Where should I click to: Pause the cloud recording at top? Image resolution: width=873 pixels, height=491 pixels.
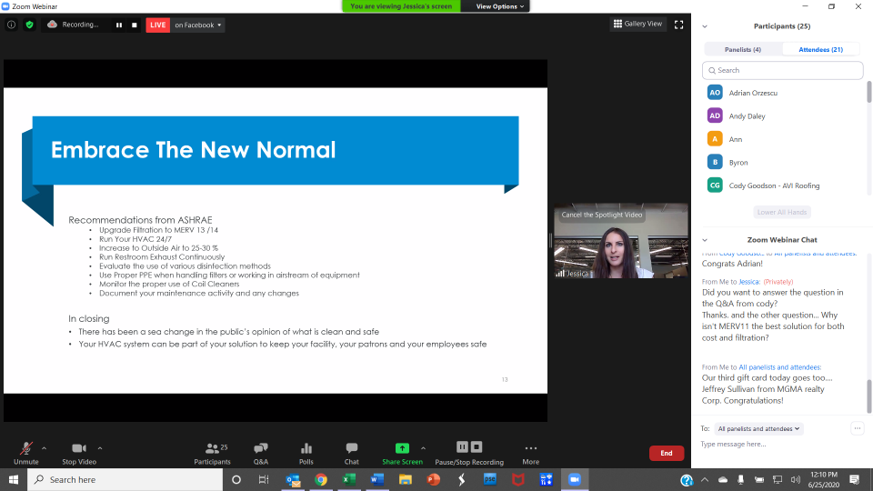(x=118, y=25)
